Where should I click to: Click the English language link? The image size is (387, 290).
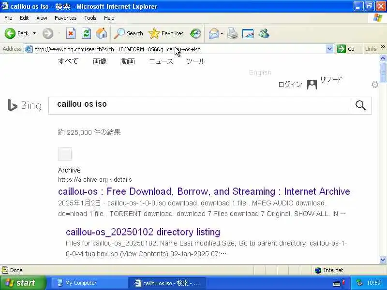click(260, 72)
